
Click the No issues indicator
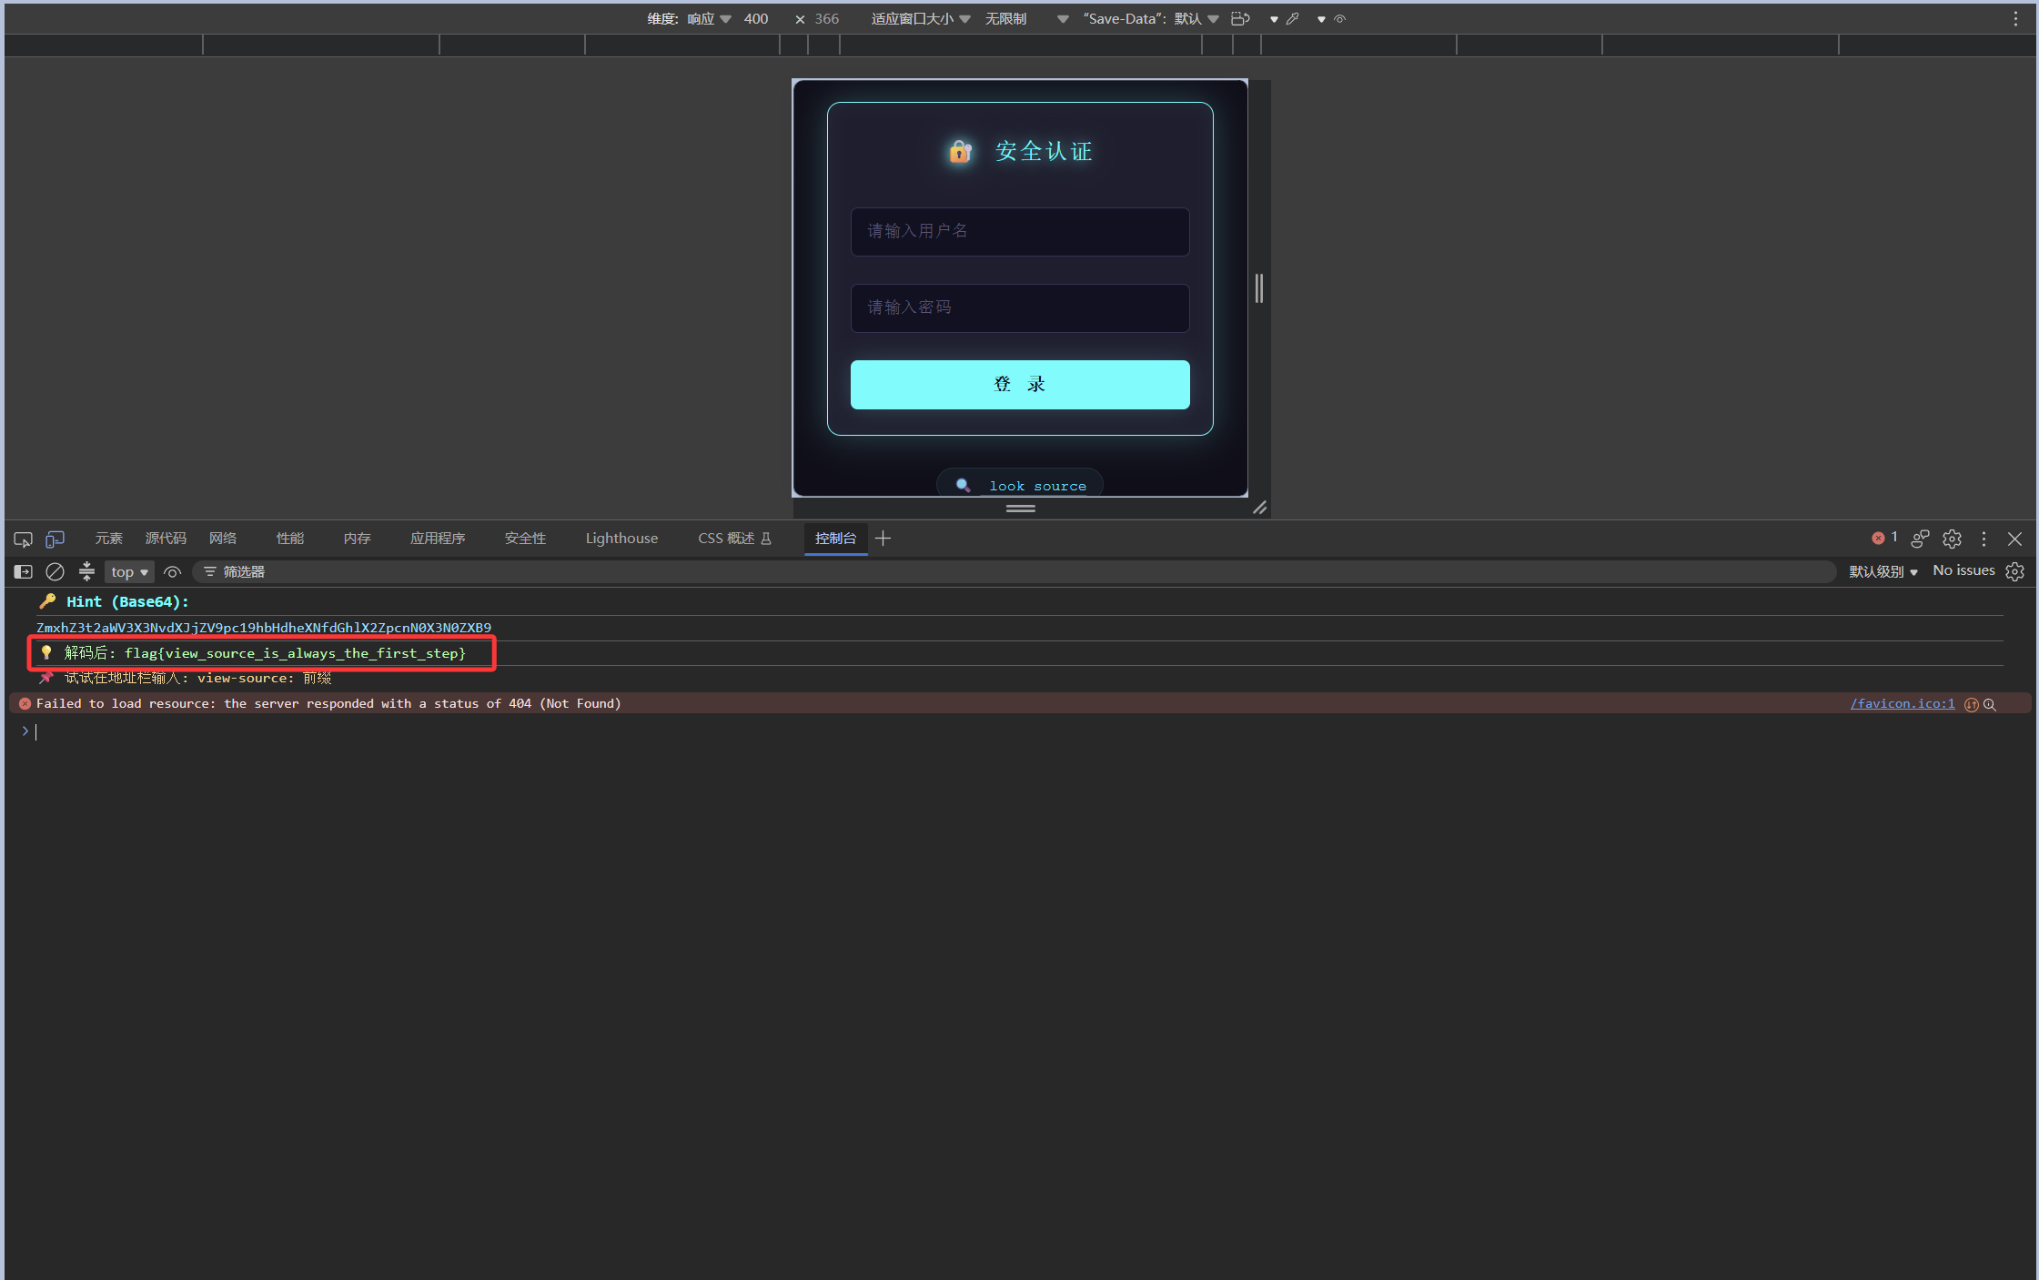[1963, 570]
